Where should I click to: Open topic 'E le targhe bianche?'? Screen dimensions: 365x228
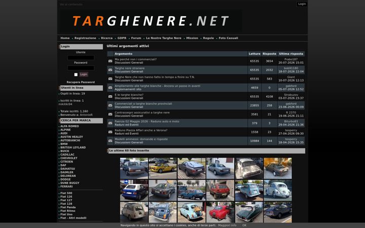coord(129,95)
